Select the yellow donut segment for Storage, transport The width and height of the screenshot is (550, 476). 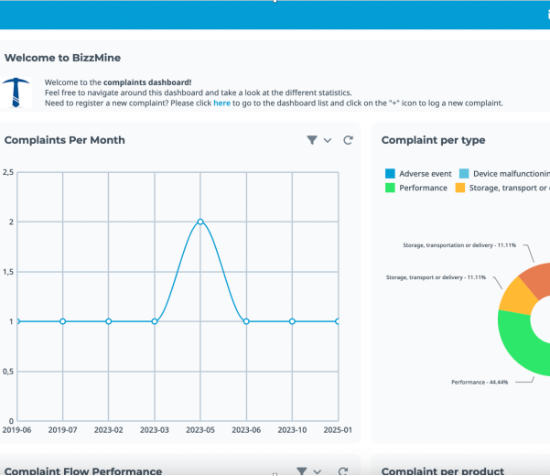click(x=515, y=297)
